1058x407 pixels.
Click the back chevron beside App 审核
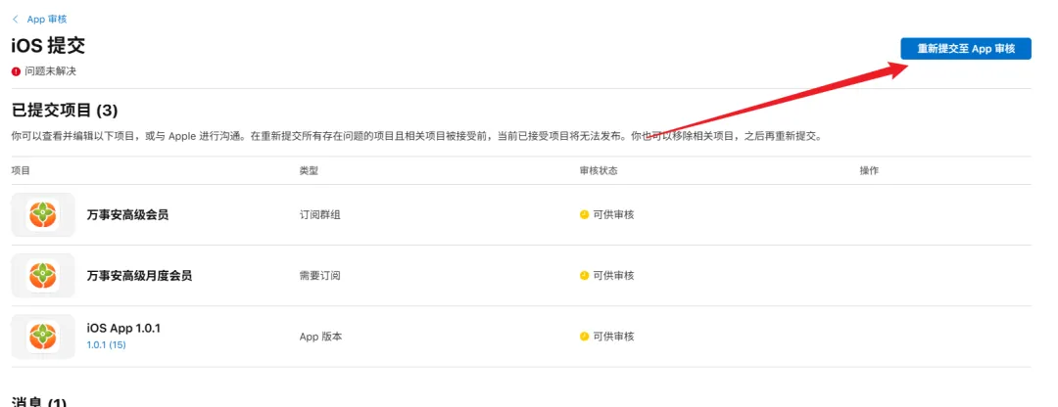click(x=16, y=20)
